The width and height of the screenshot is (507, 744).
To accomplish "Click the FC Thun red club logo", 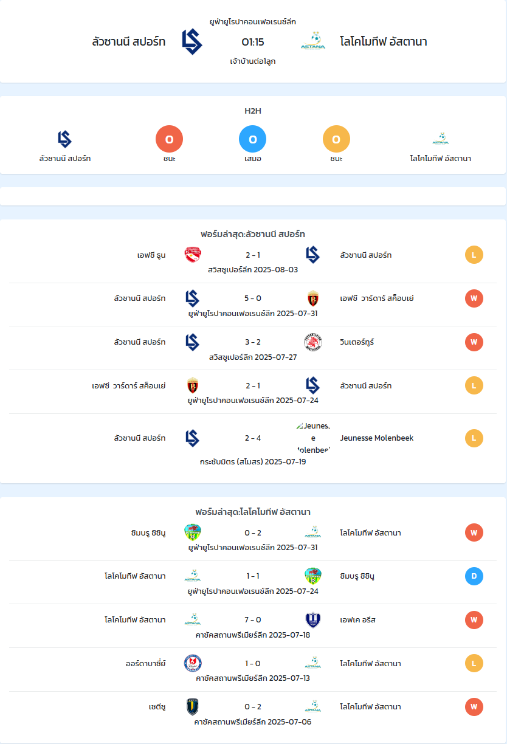I will 193,255.
